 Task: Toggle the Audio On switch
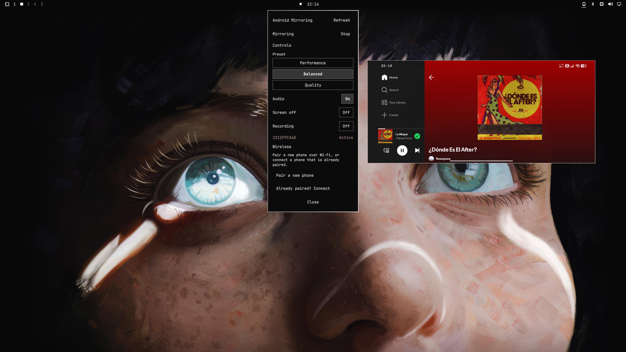click(347, 99)
